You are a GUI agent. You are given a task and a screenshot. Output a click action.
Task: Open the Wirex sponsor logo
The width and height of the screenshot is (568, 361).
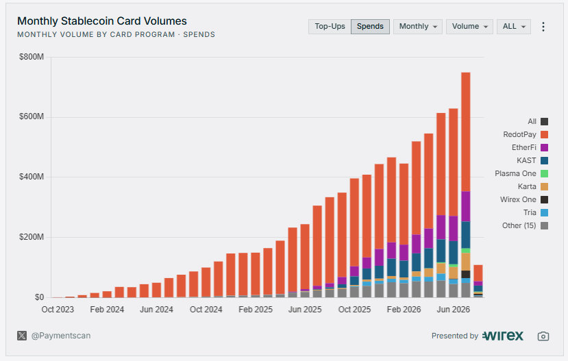pyautogui.click(x=503, y=336)
